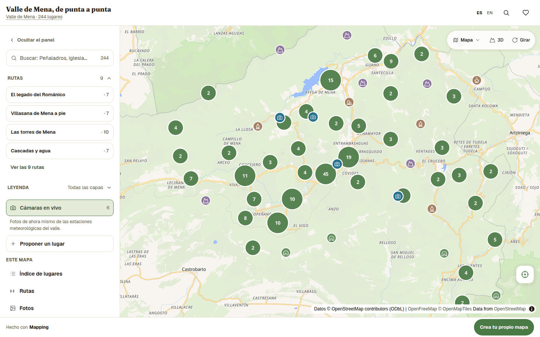Image resolution: width=540 pixels, height=337 pixels.
Task: Click cluster marker showing 15
Action: coord(331,80)
